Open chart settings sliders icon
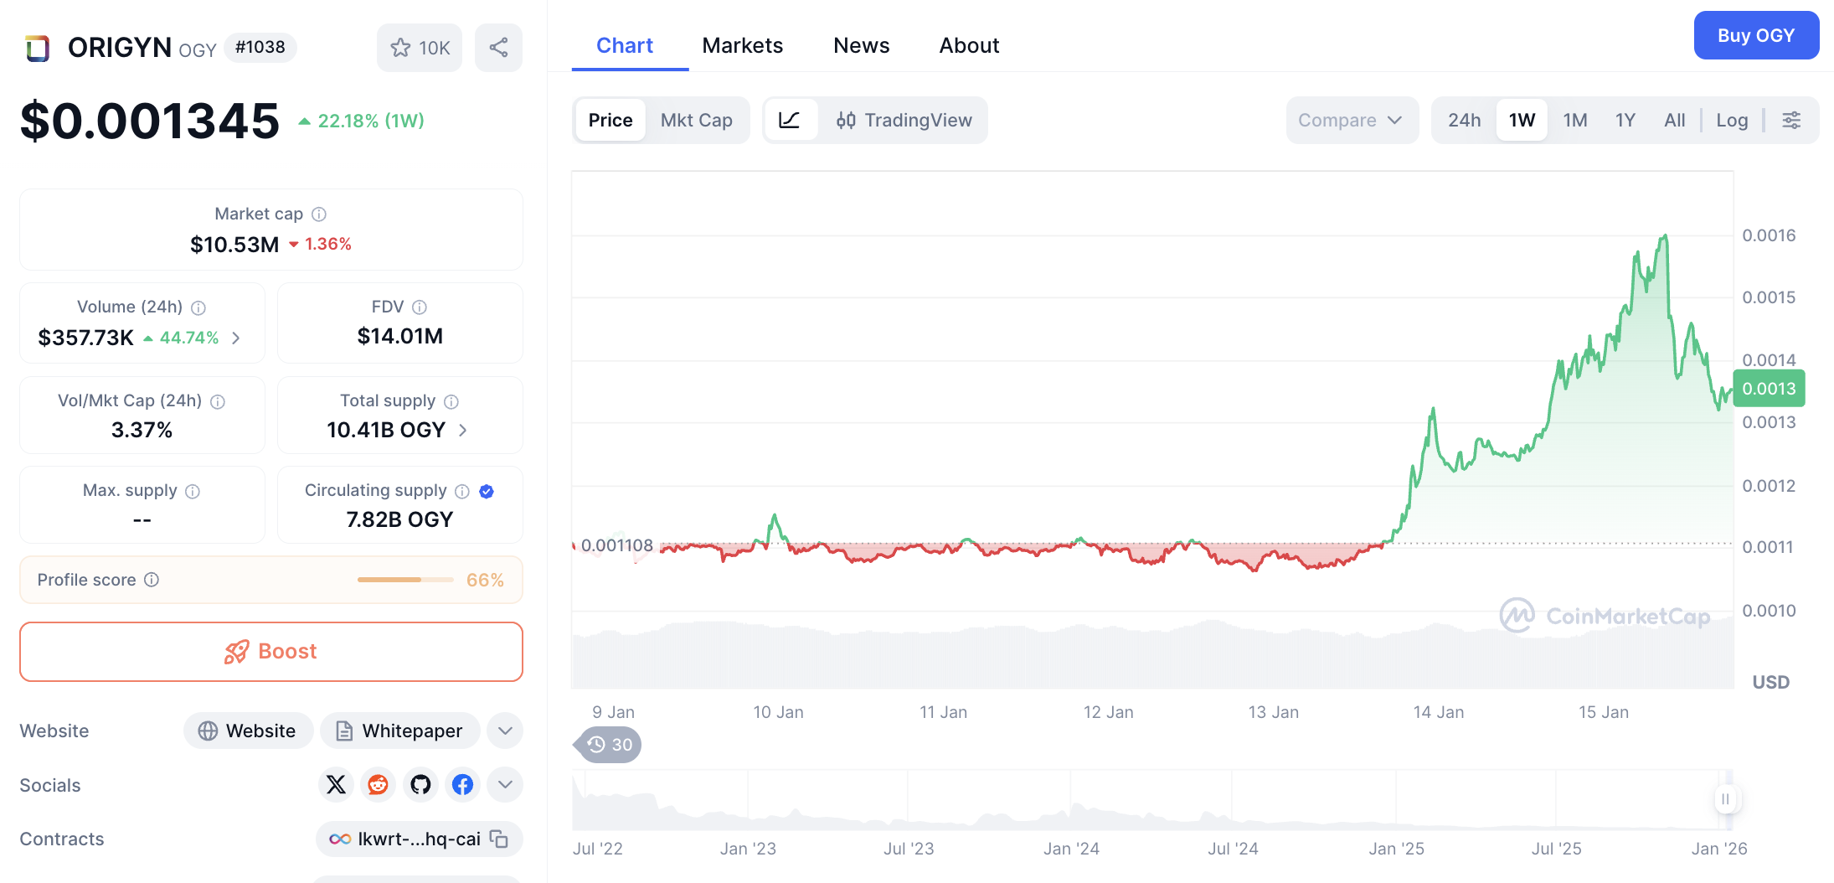 pos(1791,121)
